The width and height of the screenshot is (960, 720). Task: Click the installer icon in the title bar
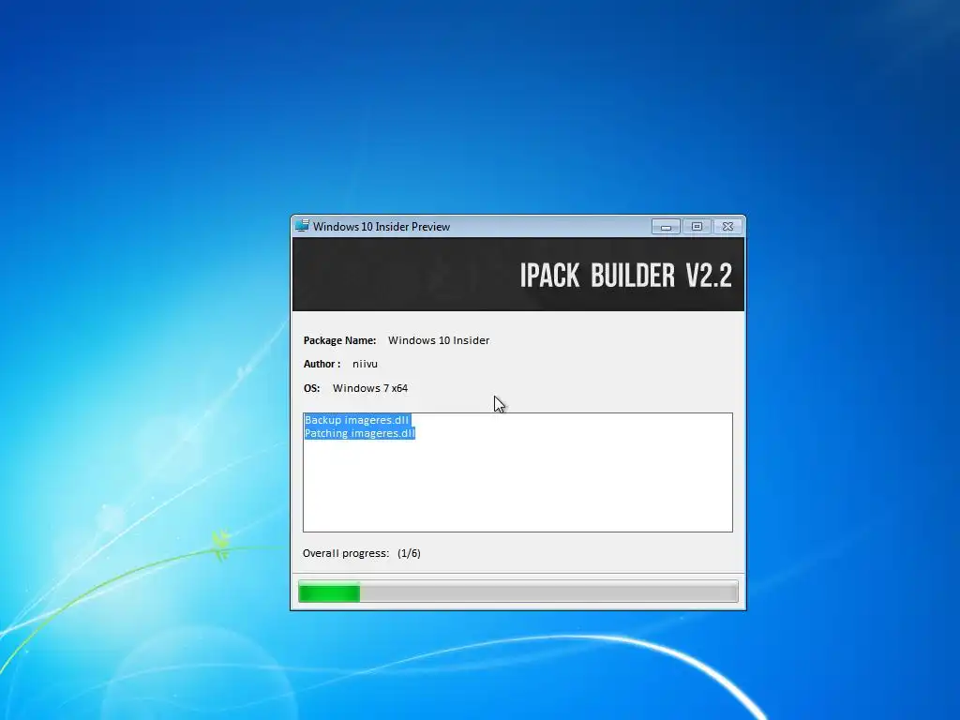pos(302,226)
